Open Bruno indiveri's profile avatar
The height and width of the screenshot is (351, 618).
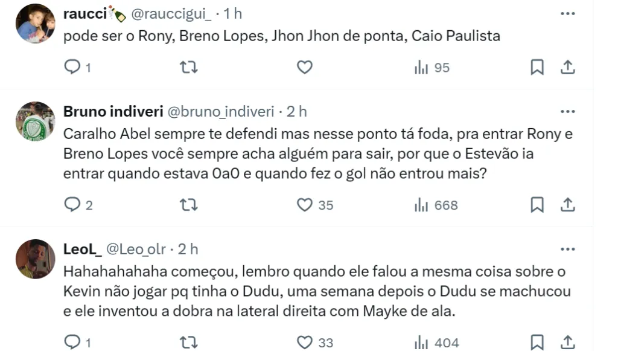(x=35, y=121)
